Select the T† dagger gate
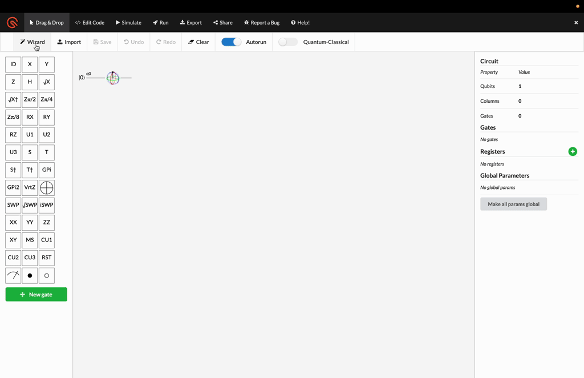 (x=30, y=170)
